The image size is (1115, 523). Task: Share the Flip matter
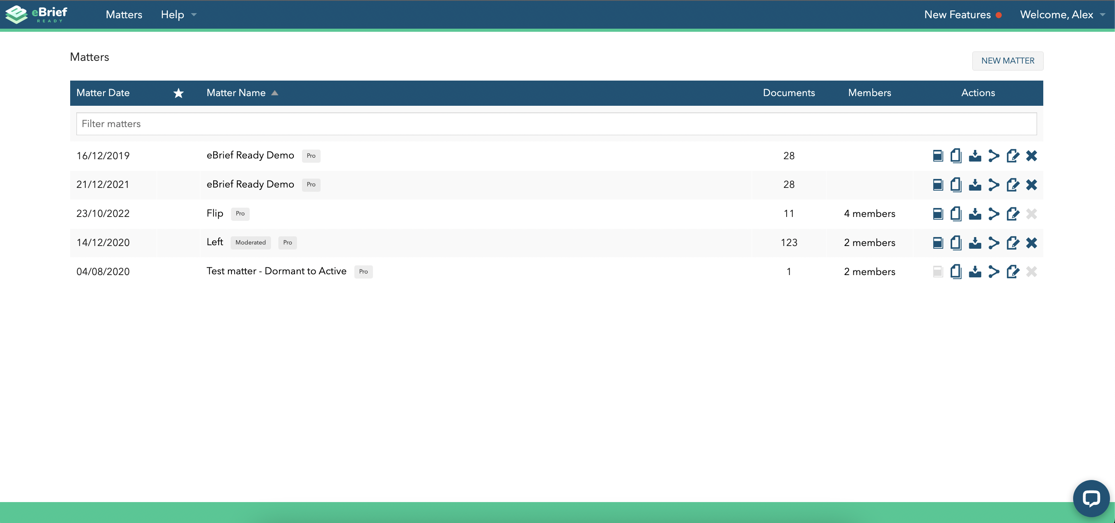pos(994,213)
